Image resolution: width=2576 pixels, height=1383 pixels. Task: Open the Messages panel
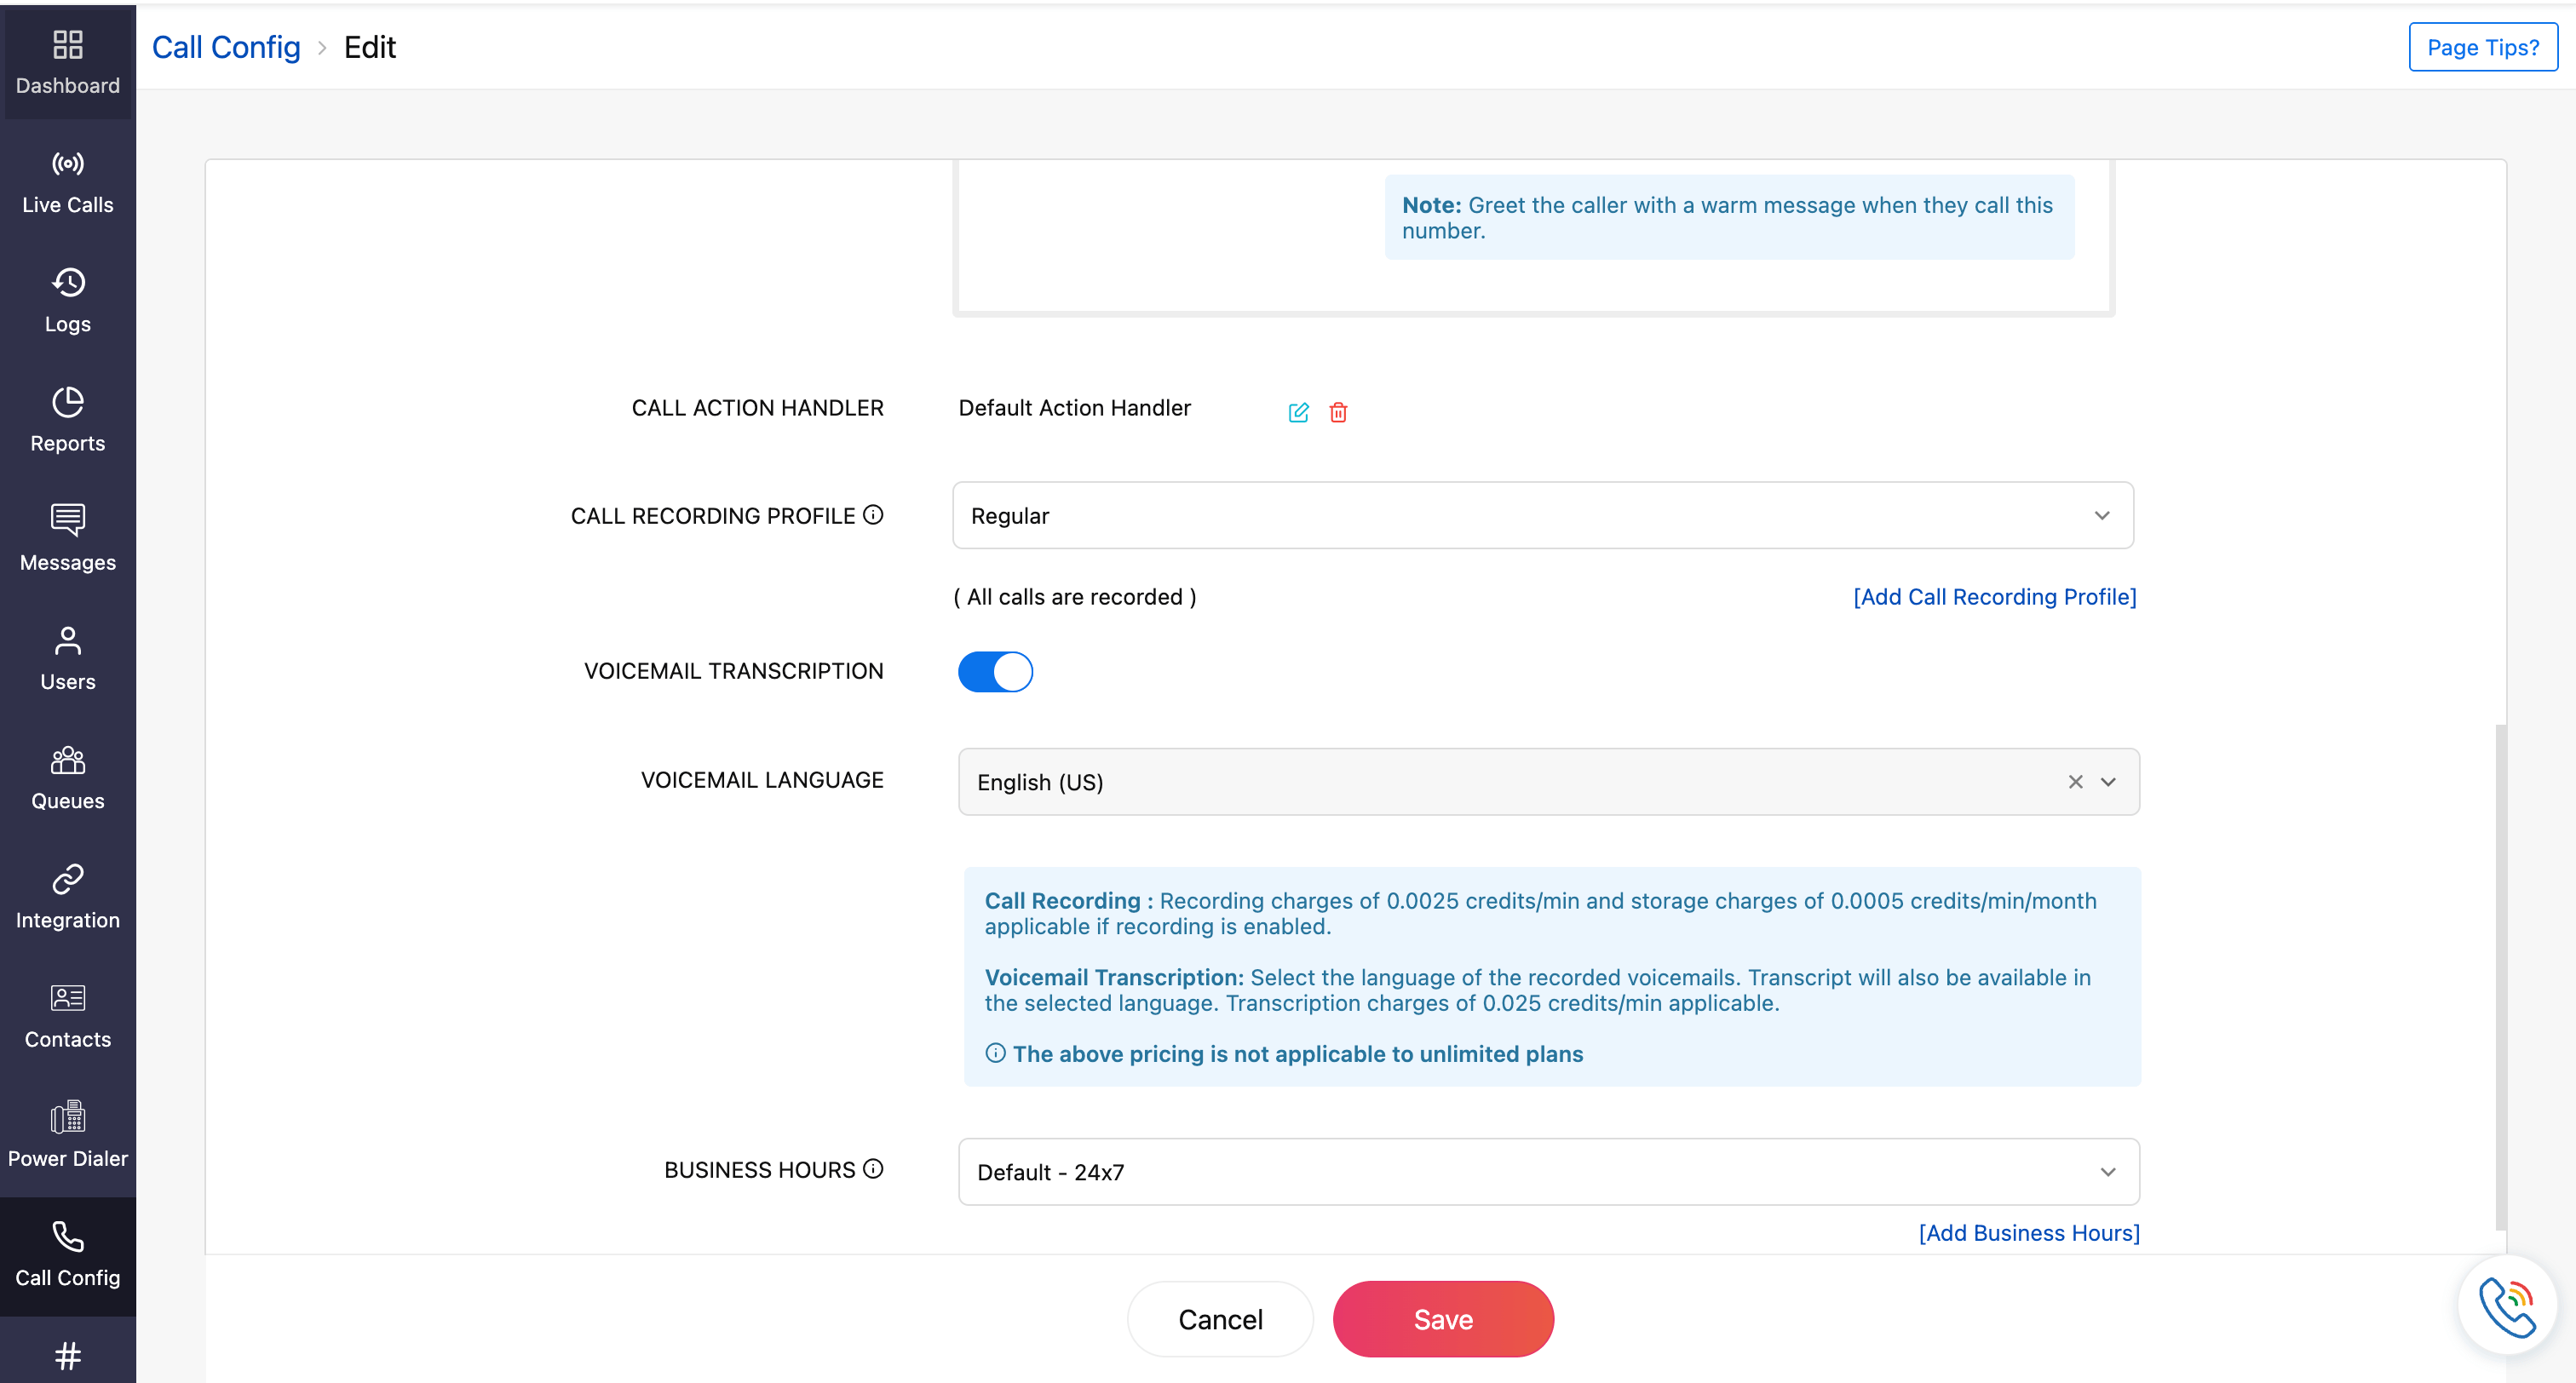[x=67, y=540]
